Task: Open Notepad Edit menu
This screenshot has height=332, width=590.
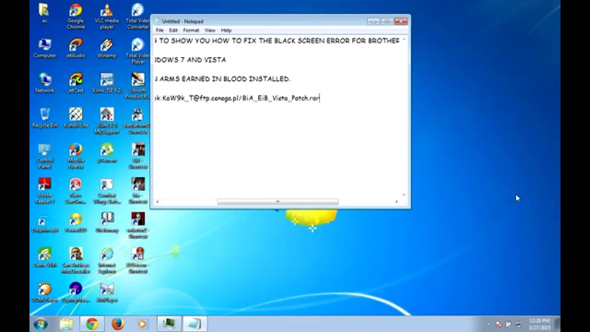Action: pyautogui.click(x=173, y=30)
